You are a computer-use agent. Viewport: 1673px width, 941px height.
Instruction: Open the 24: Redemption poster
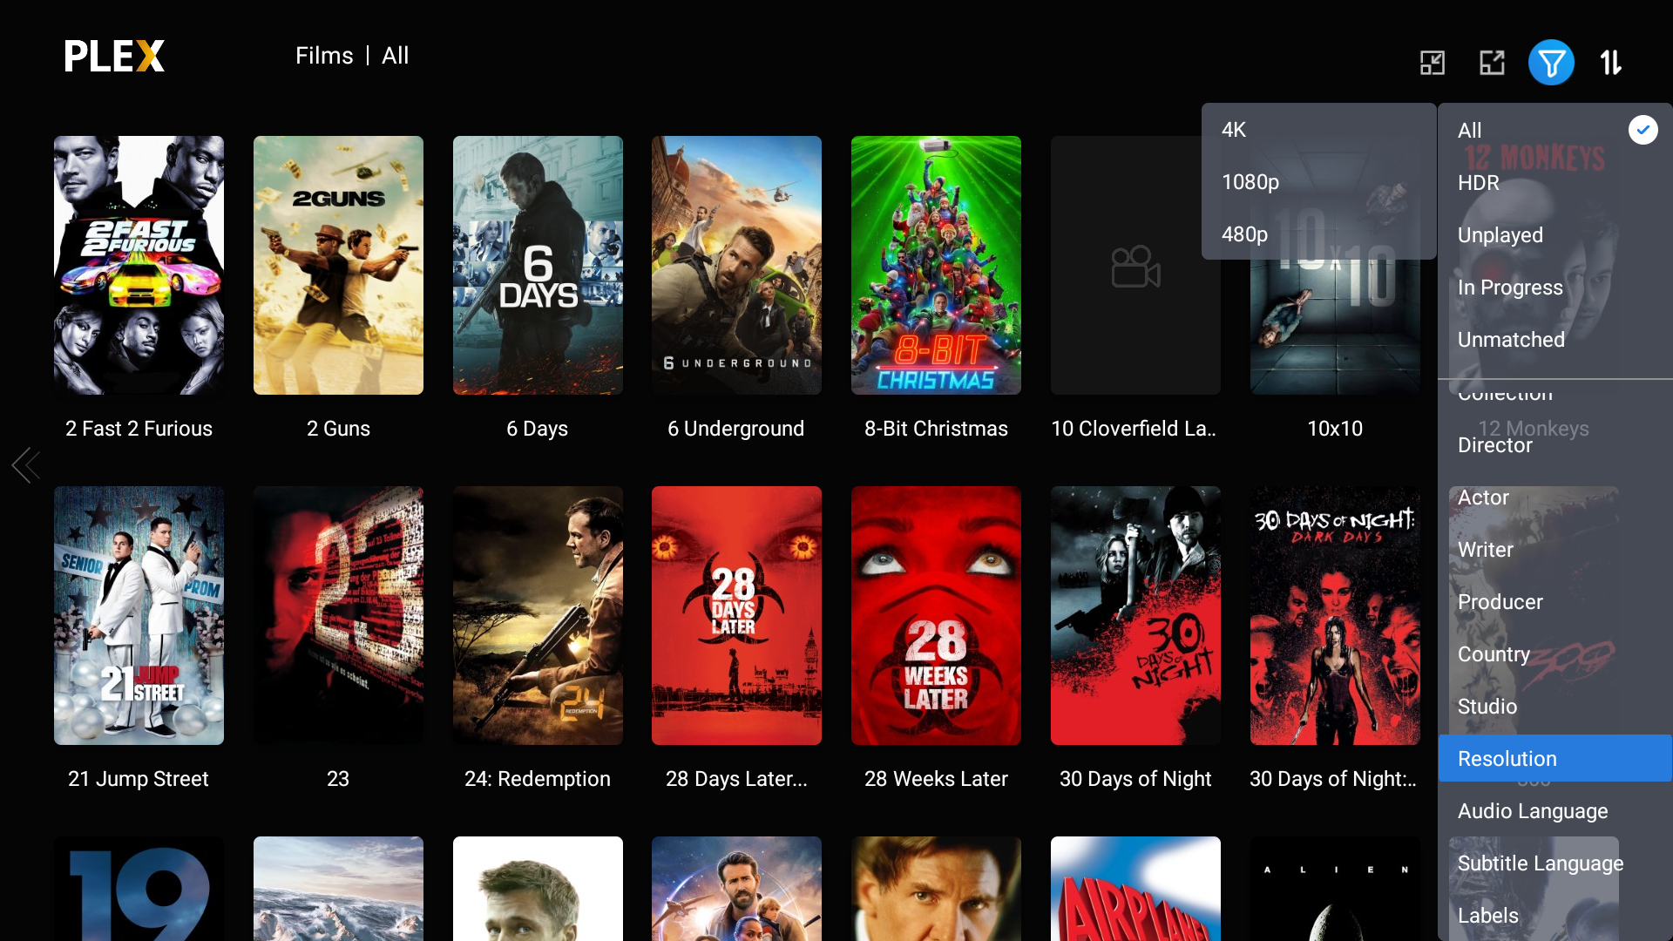(538, 615)
